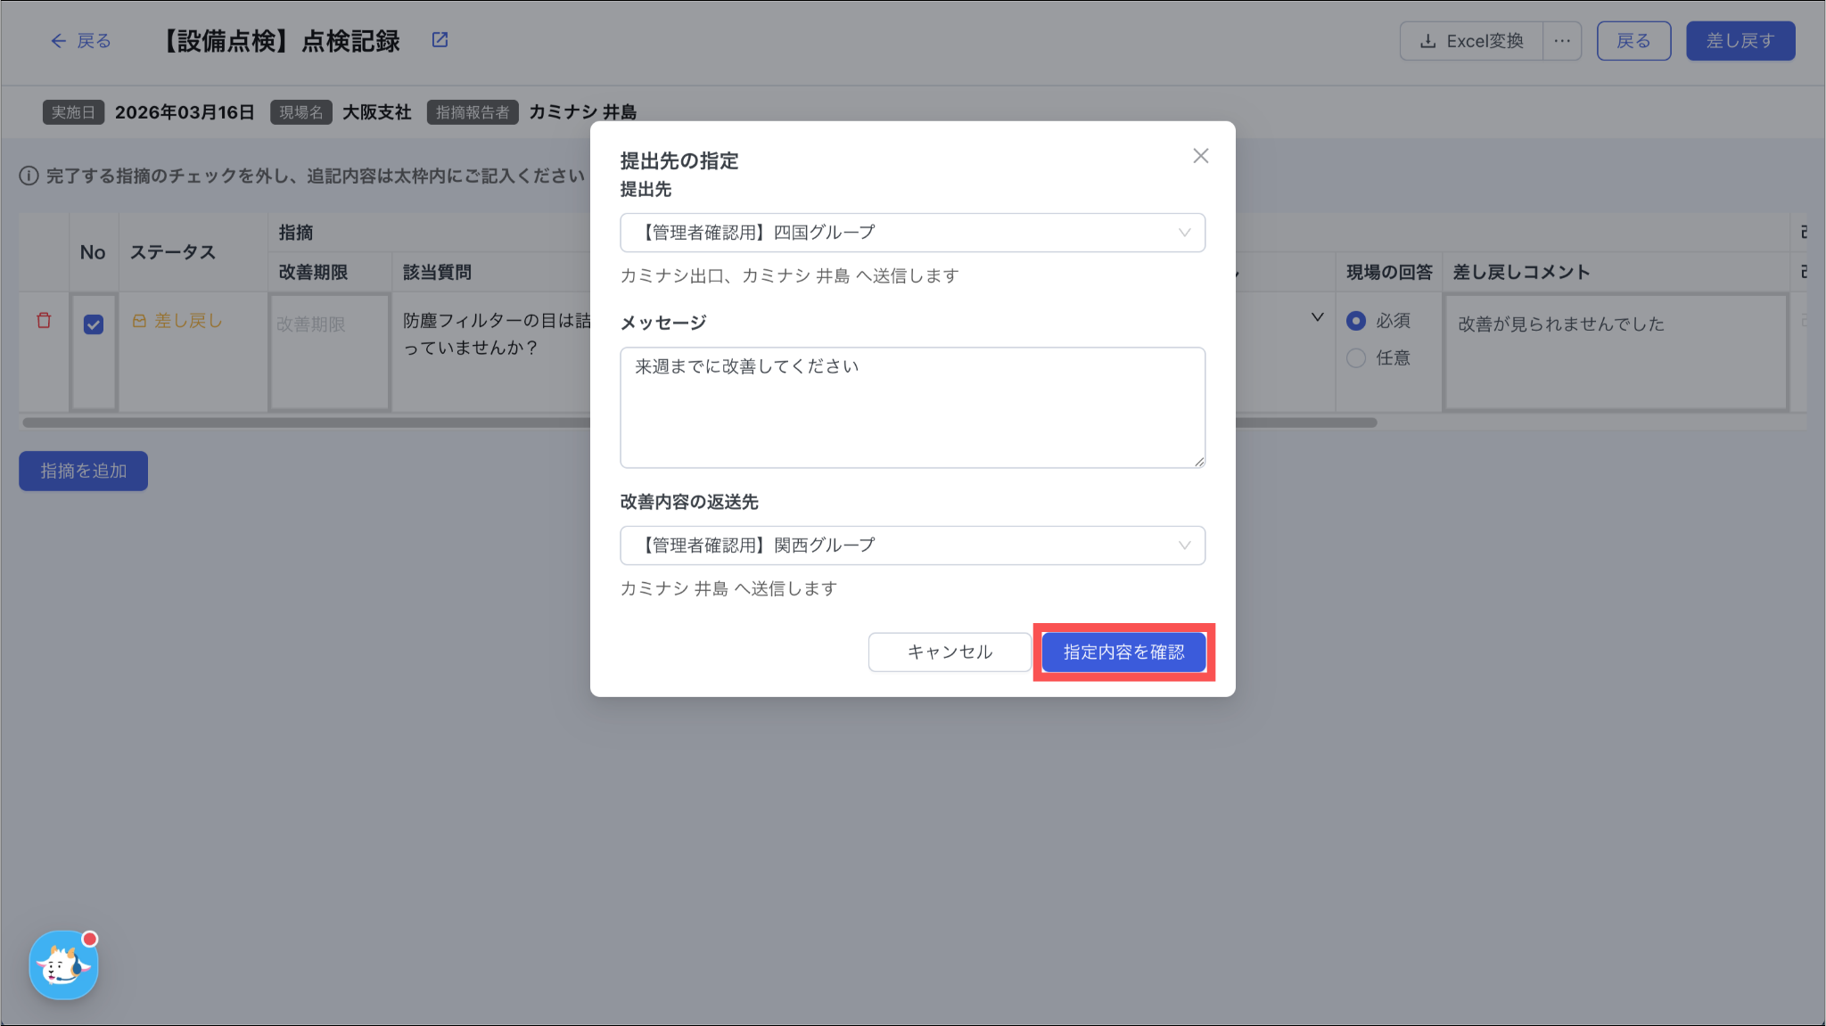Screen dimensions: 1826x1026
Task: Click the info icon beside instruction text
Action: tap(29, 176)
